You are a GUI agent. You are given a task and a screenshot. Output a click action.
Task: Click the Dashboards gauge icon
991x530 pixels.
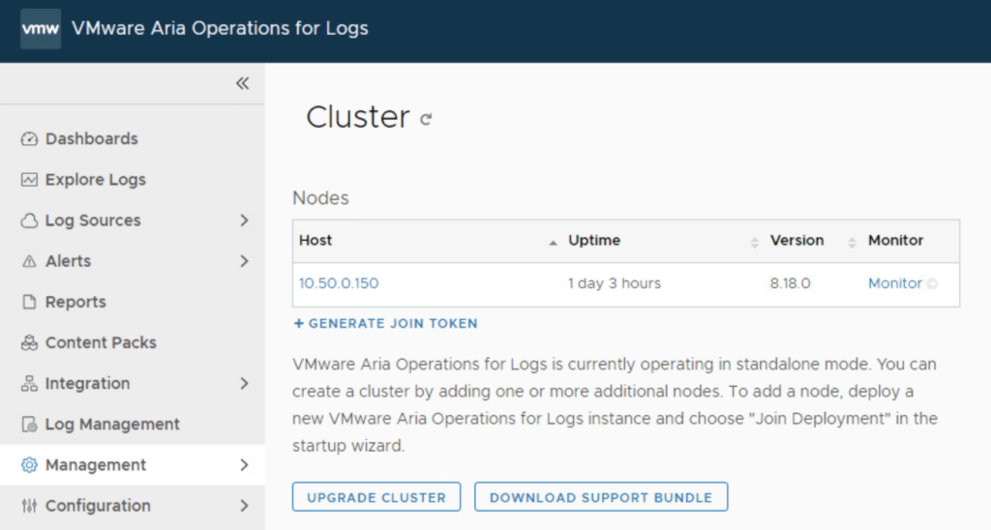point(29,139)
